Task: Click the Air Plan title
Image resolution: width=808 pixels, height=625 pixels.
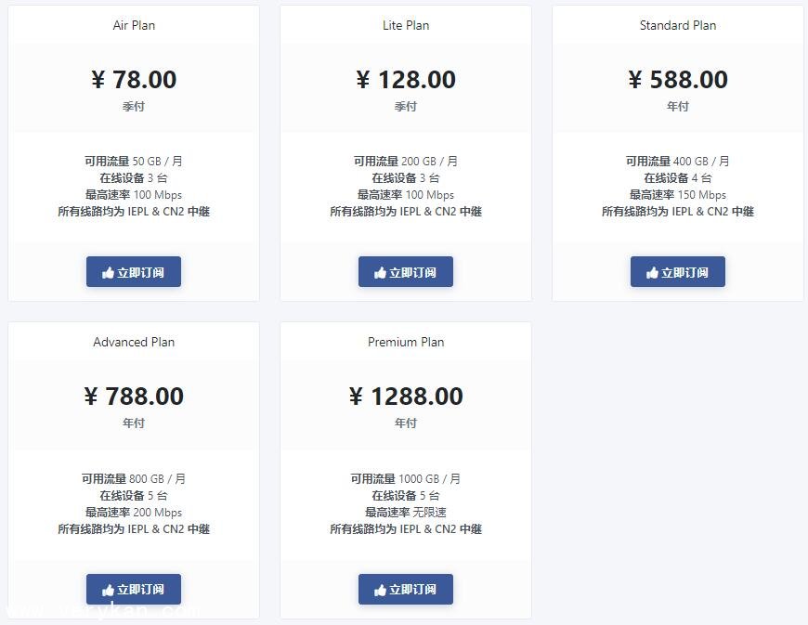Action: click(x=134, y=25)
